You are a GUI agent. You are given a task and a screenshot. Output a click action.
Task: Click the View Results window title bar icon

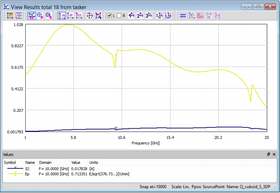(x=6, y=7)
